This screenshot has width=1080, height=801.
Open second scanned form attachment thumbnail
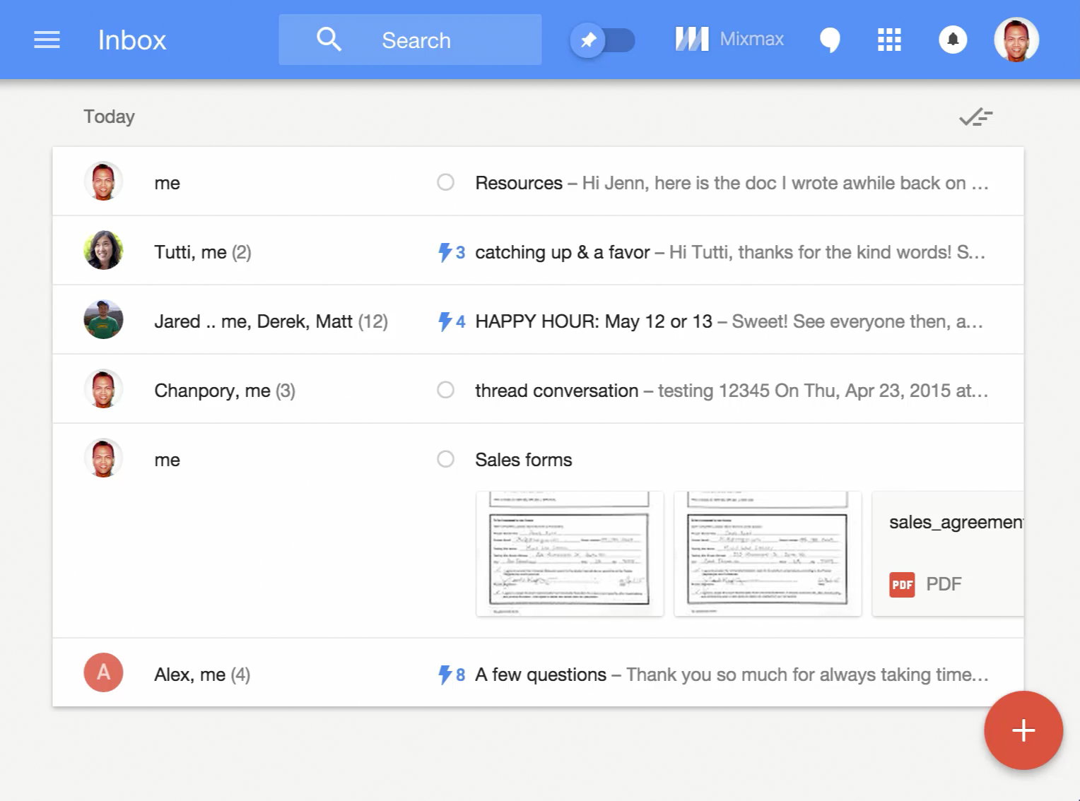(x=768, y=554)
